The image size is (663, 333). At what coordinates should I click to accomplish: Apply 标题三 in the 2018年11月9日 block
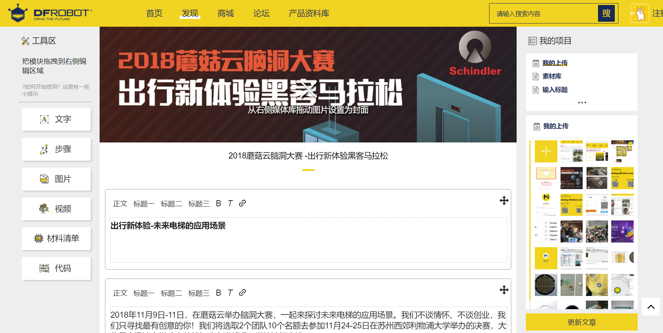click(199, 293)
